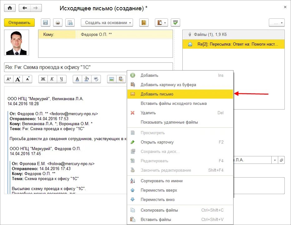The height and width of the screenshot is (225, 291).
Task: Open selection form button beside Л.А. field
Action: click(x=281, y=160)
